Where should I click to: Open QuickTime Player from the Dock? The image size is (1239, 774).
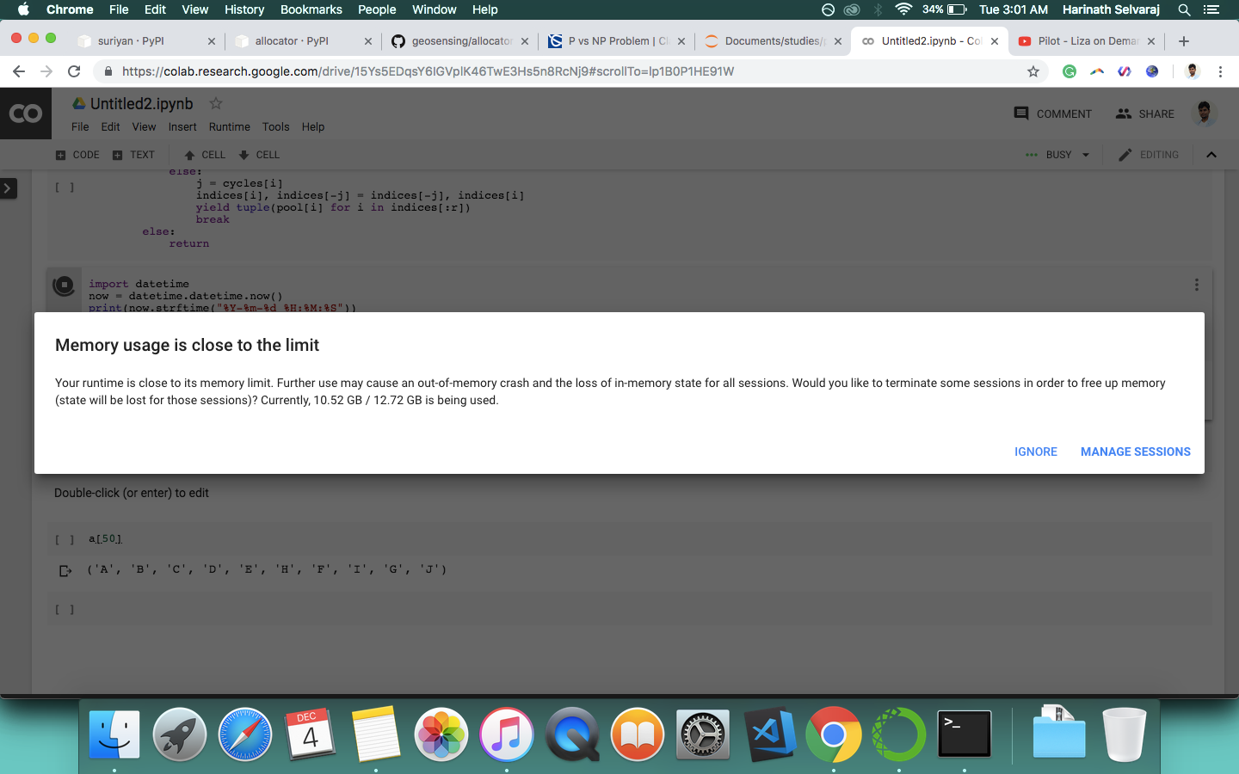tap(572, 734)
